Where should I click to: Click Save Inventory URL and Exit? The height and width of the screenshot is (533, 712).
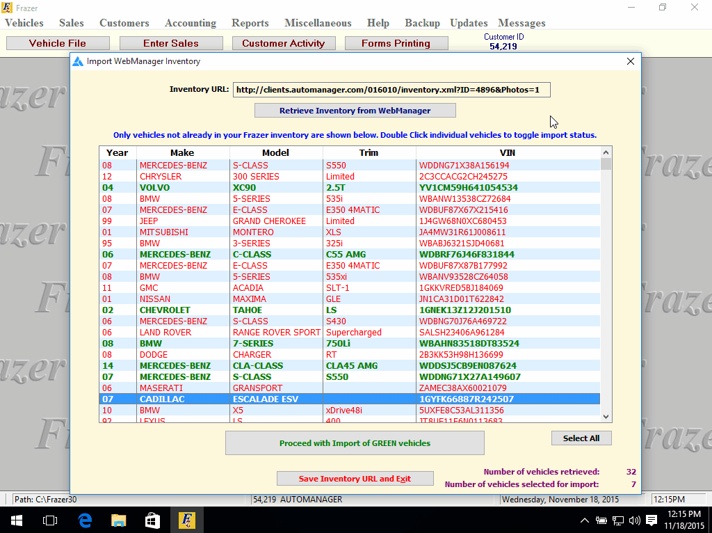point(355,479)
